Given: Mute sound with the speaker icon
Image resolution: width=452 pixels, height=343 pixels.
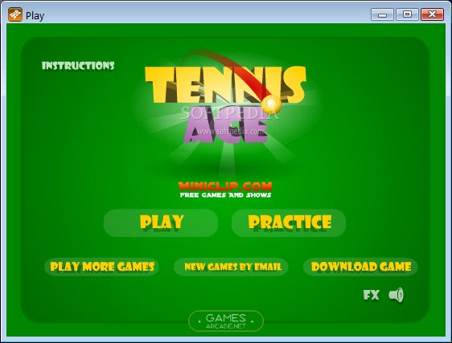Looking at the screenshot, I should tap(397, 295).
